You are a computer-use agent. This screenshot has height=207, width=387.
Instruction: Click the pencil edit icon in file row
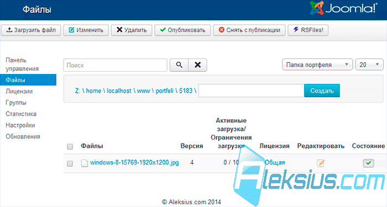(x=321, y=163)
